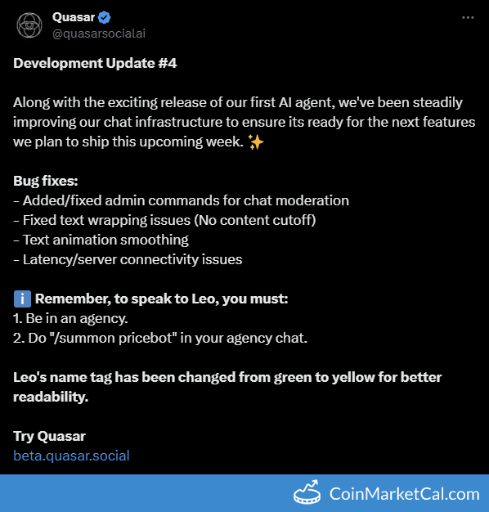Open the @quasarsocialai handle
Screen dimensions: 489x512
99,34
